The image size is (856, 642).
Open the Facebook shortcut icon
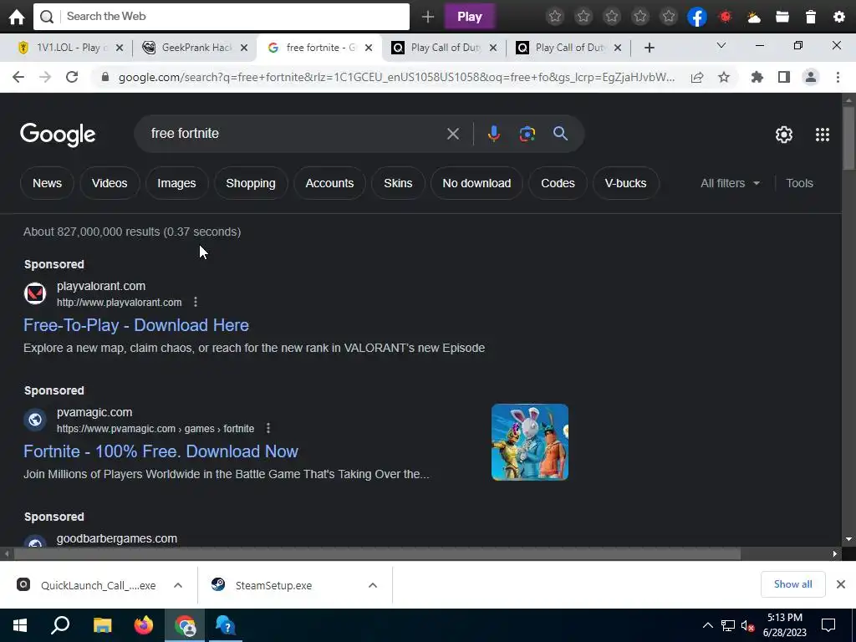697,17
